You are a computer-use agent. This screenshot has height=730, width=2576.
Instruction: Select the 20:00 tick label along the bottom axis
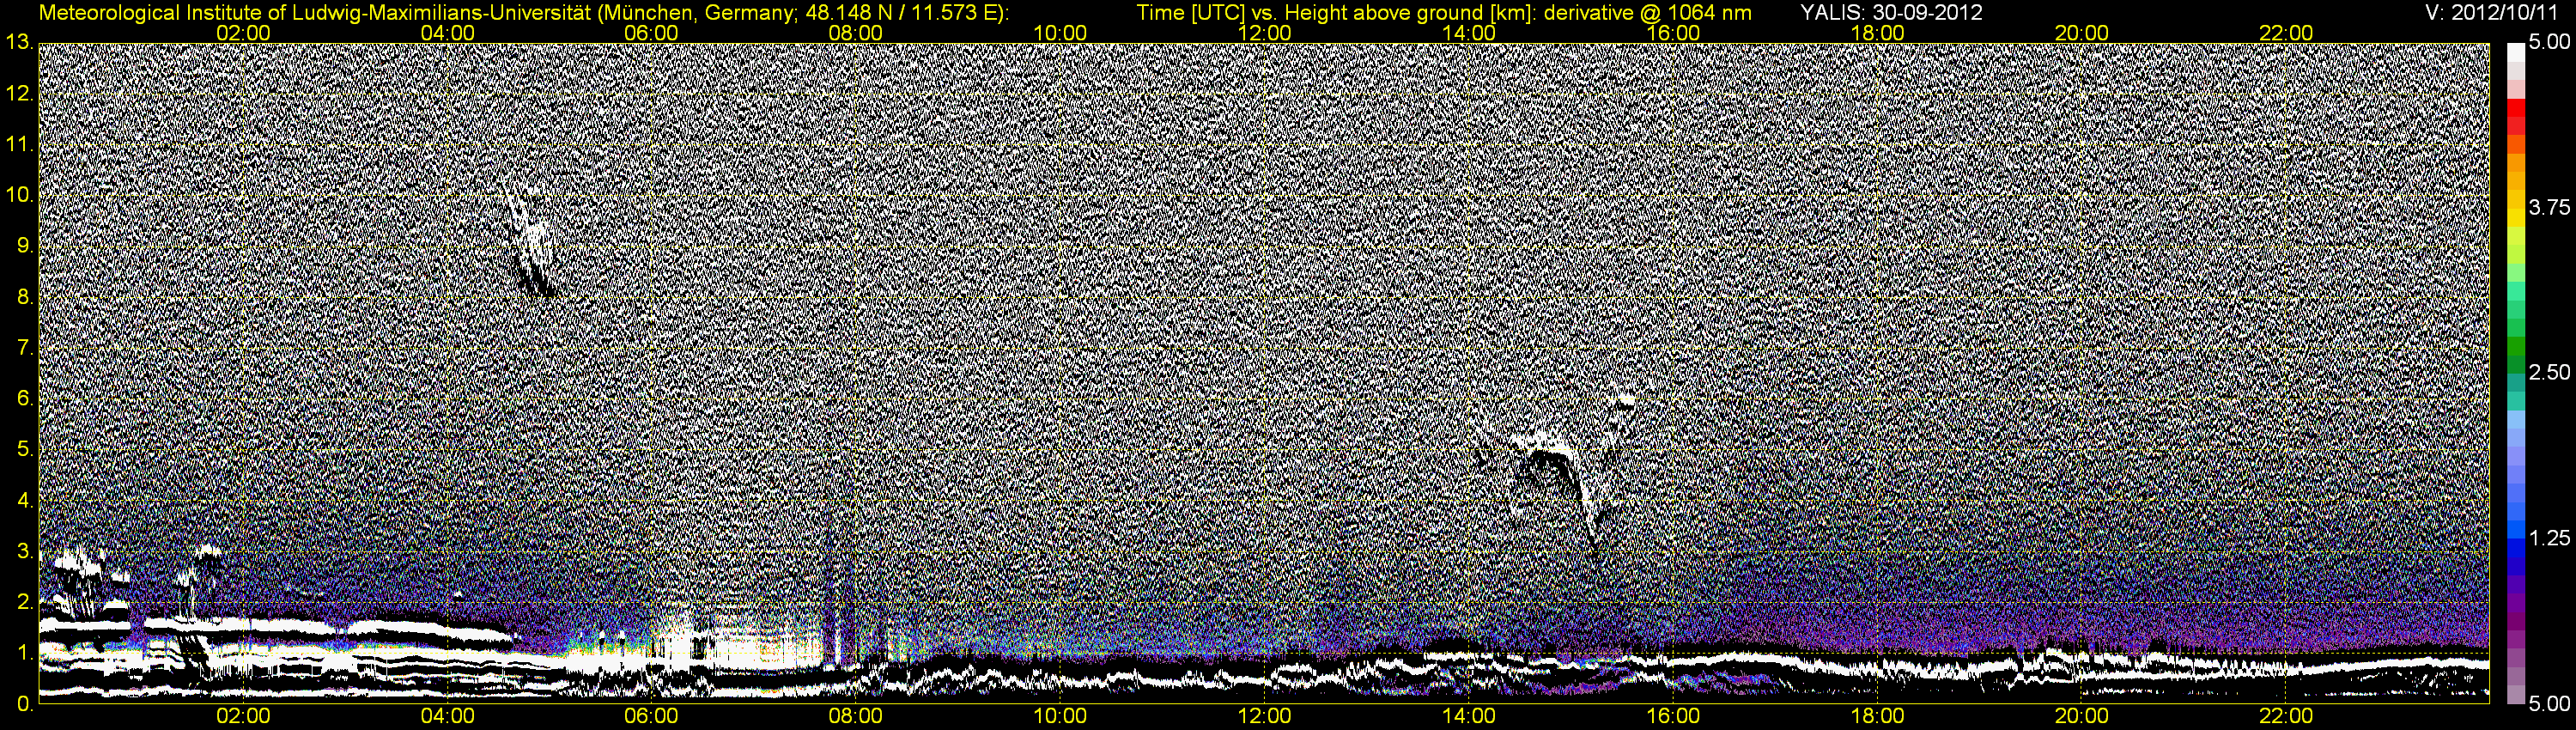2082,716
